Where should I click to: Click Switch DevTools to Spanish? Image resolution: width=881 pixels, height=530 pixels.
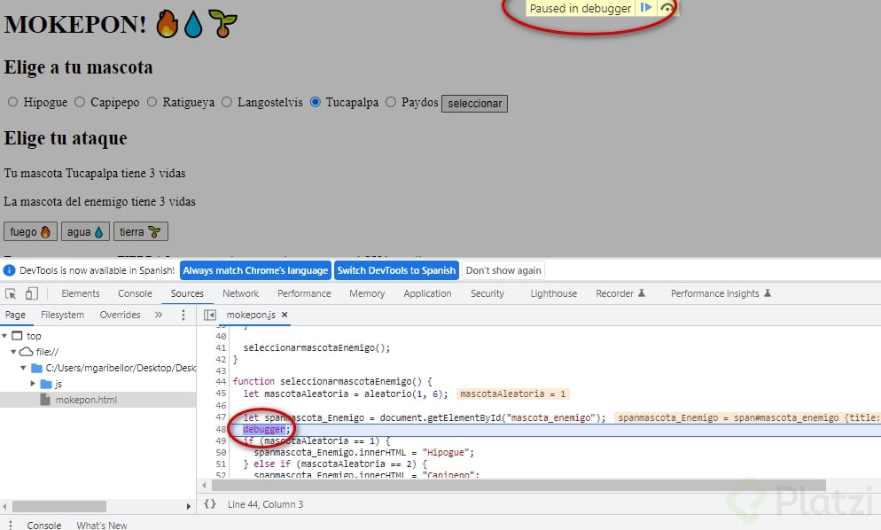tap(397, 270)
